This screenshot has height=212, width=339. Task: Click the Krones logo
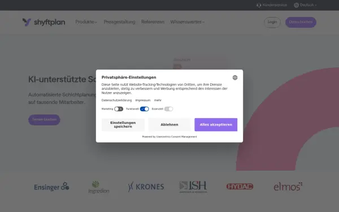[x=146, y=187]
